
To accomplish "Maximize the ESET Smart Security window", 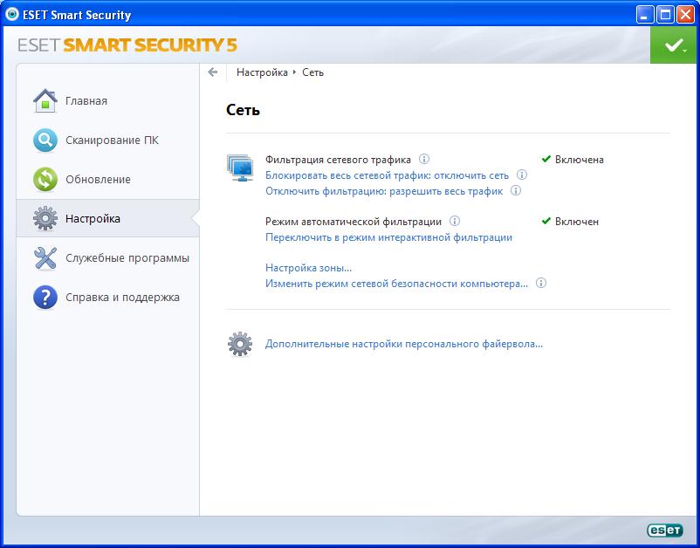I will pyautogui.click(x=665, y=15).
